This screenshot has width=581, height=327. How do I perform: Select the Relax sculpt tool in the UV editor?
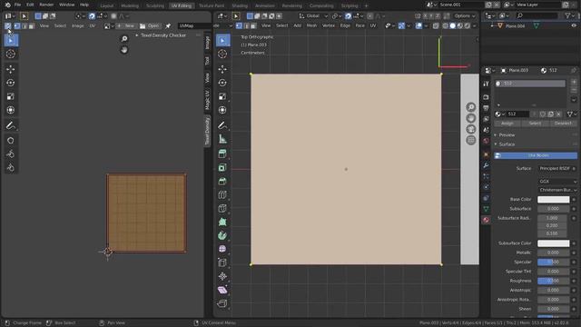(x=10, y=154)
